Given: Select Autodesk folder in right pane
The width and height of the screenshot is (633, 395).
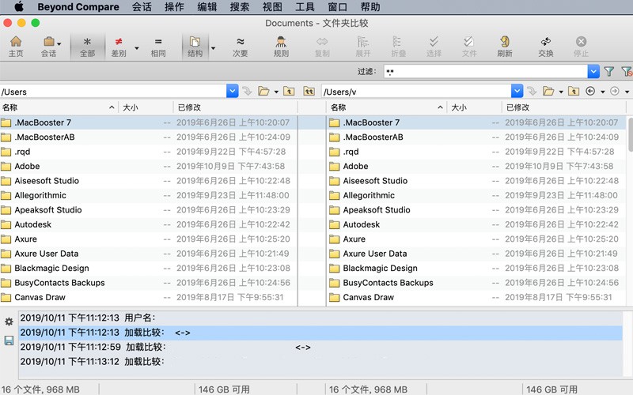Looking at the screenshot, I should tap(476, 224).
